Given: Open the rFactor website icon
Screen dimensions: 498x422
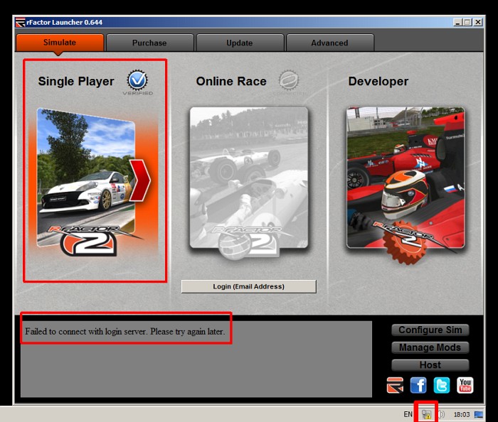Looking at the screenshot, I should coord(395,386).
